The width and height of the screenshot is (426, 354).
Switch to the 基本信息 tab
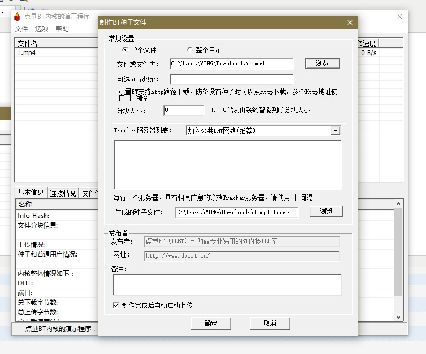tap(31, 192)
